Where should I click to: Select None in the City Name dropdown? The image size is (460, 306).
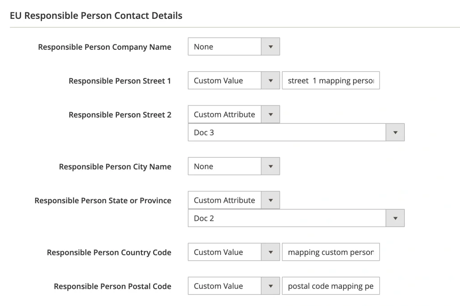click(225, 166)
